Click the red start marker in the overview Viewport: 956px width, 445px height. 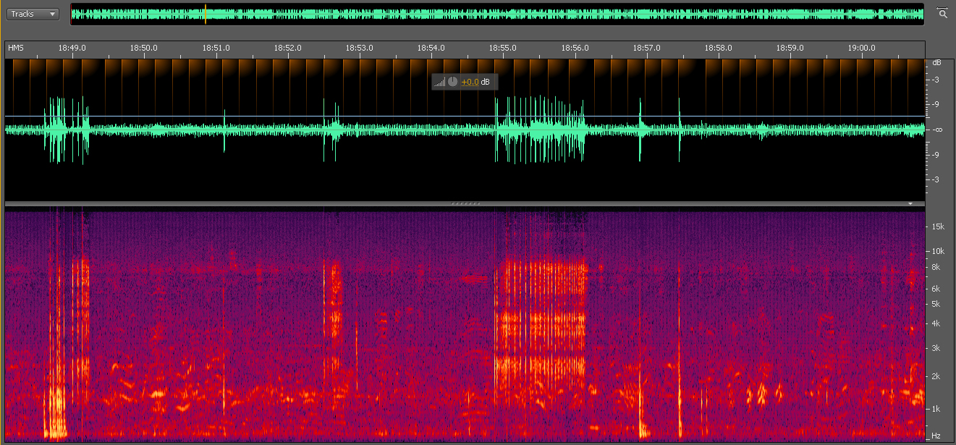click(x=71, y=14)
